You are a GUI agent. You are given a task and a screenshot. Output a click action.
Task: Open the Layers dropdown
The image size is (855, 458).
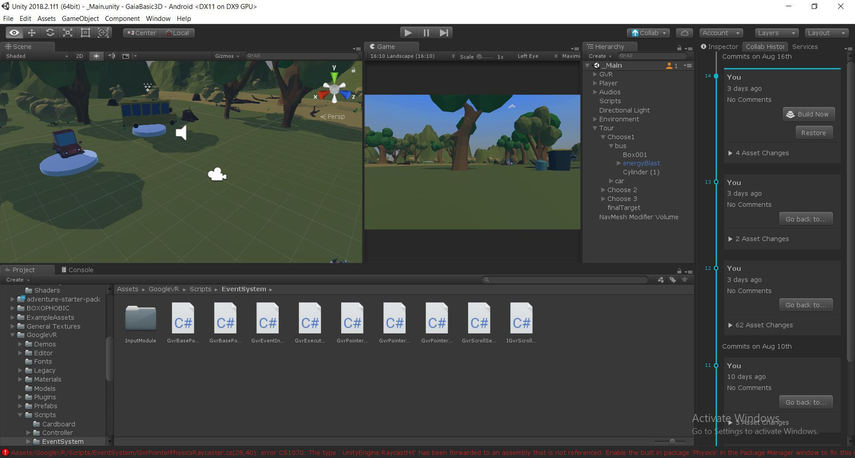[x=777, y=33]
